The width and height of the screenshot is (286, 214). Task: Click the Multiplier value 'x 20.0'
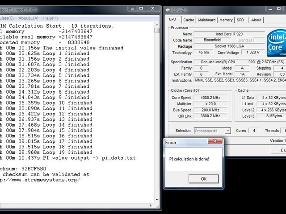[x=210, y=104]
